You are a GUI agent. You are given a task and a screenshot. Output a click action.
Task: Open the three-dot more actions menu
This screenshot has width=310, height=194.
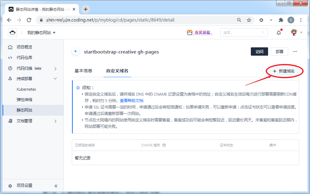click(x=295, y=51)
